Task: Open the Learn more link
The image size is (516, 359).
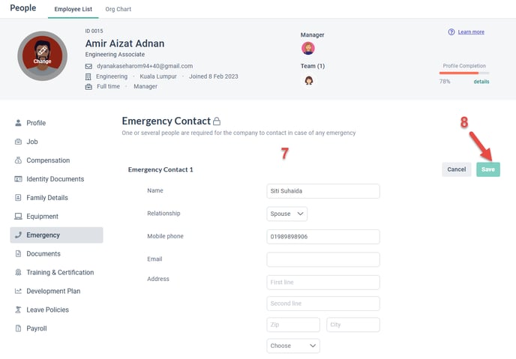Action: (x=471, y=32)
